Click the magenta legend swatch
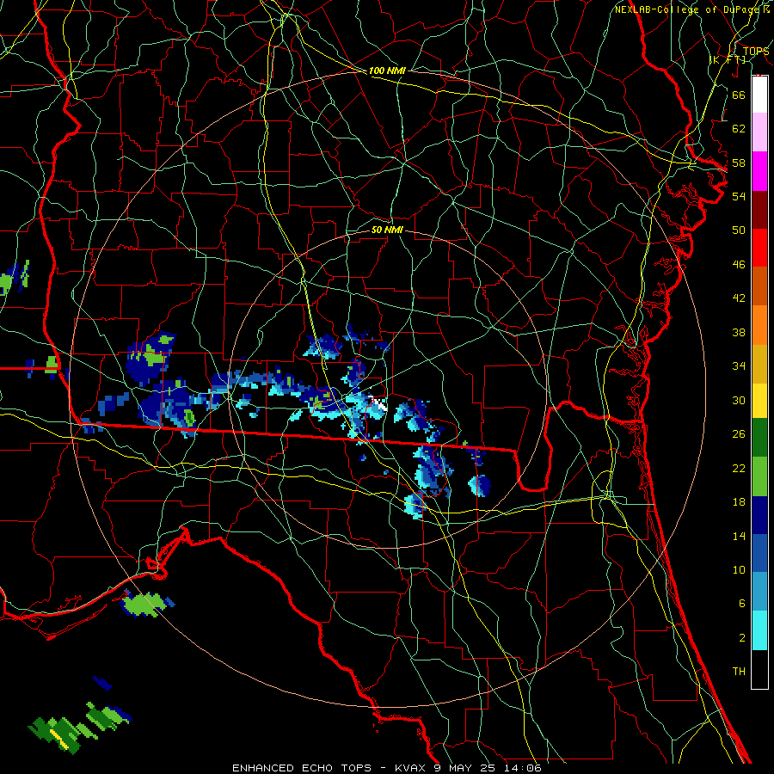The height and width of the screenshot is (774, 774). pos(759,171)
